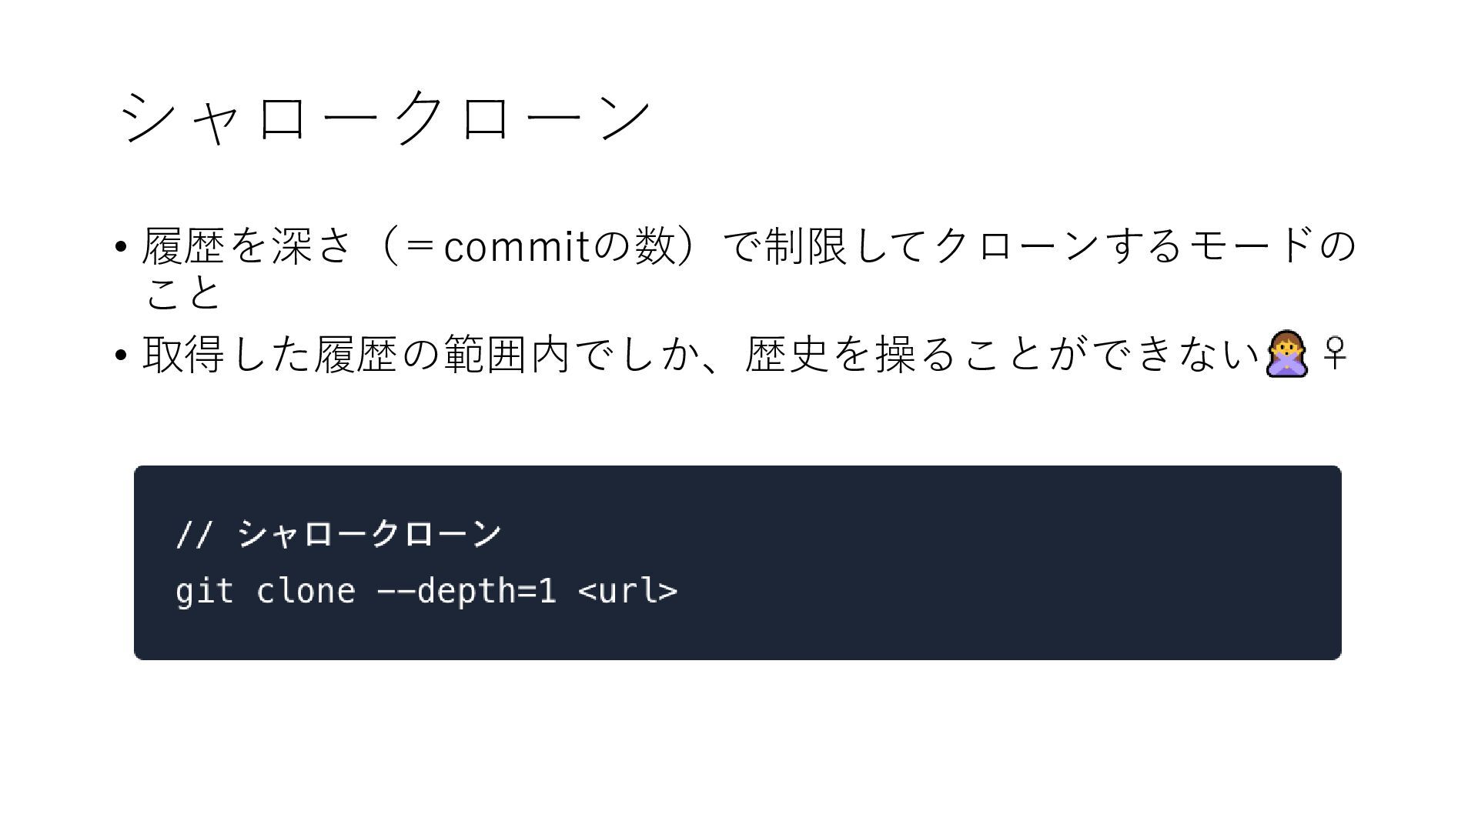Click the wrapped text こと on the second line
Screen dimensions: 1478x831
click(184, 293)
